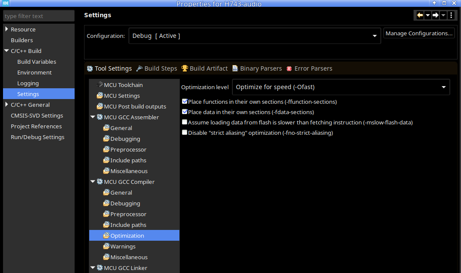
Task: Click the Manage Configurations button
Action: coord(419,34)
